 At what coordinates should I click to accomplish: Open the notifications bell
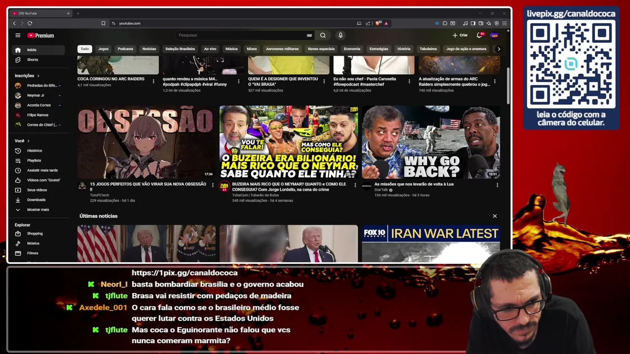479,35
